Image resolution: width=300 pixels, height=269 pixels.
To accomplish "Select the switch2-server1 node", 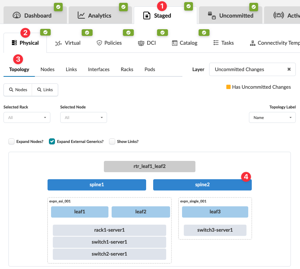I will coord(109,254).
